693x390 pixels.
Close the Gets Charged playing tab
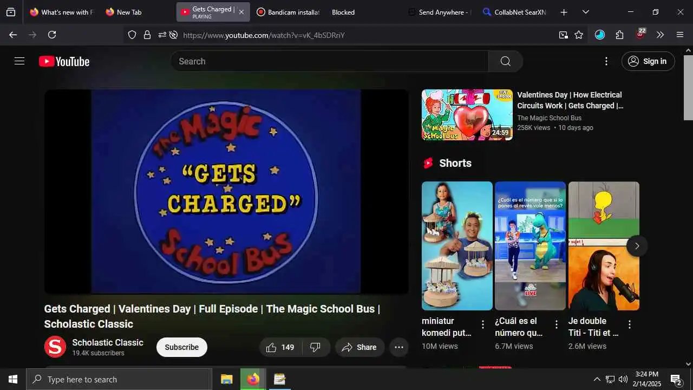[241, 12]
